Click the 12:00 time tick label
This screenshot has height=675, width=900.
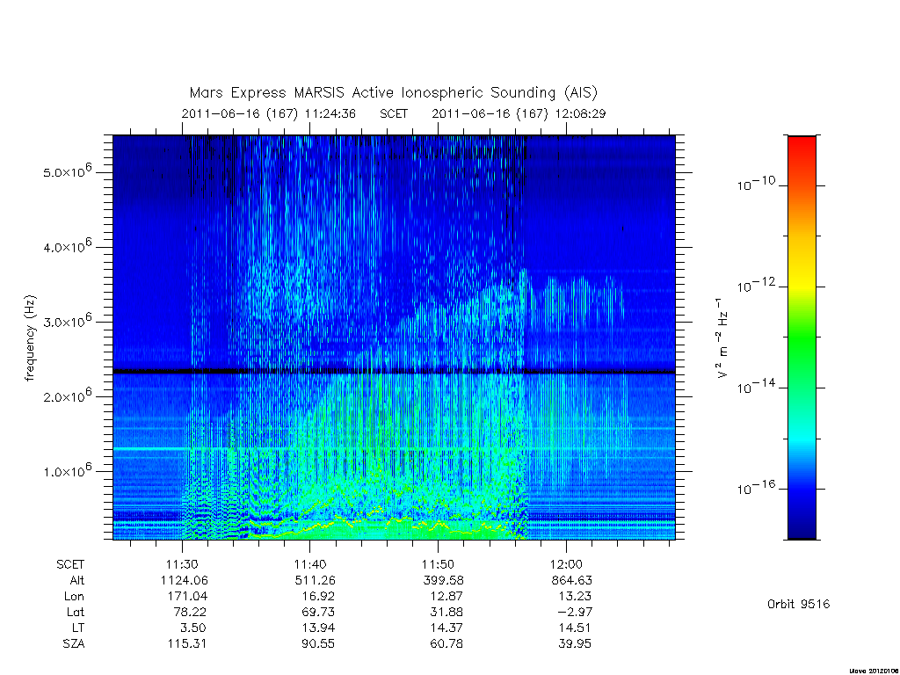[566, 564]
